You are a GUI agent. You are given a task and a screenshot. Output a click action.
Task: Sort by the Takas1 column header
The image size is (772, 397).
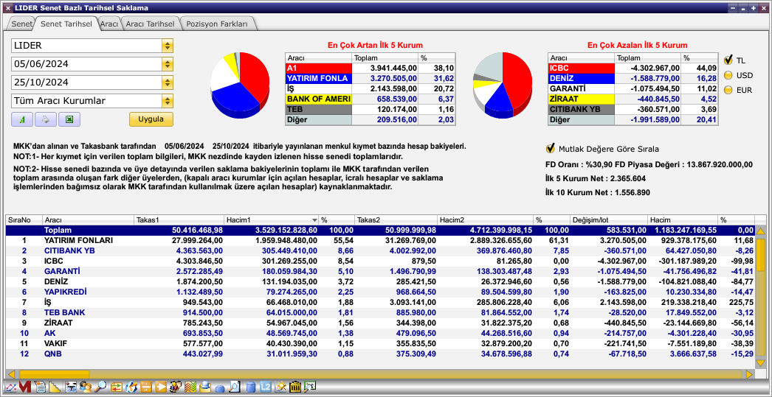(x=179, y=220)
